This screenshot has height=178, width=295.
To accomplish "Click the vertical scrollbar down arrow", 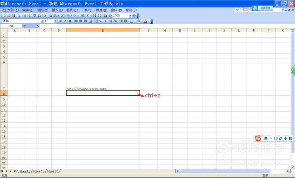I will pyautogui.click(x=293, y=167).
